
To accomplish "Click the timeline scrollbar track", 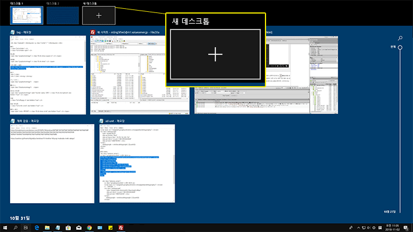I will [400, 132].
